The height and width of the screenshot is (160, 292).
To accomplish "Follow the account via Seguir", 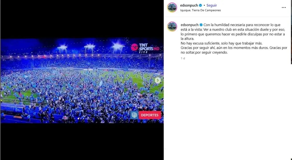I will click(212, 5).
